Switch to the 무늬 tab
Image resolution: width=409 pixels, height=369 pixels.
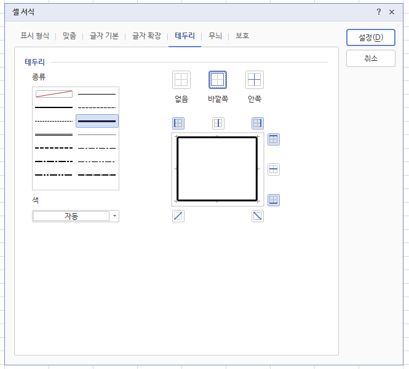pyautogui.click(x=215, y=36)
